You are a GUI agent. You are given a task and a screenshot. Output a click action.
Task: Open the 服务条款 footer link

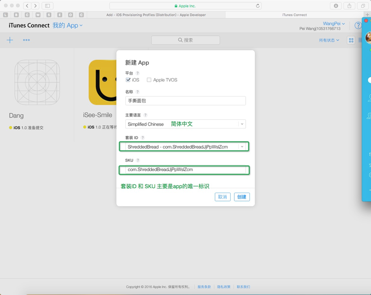204,287
